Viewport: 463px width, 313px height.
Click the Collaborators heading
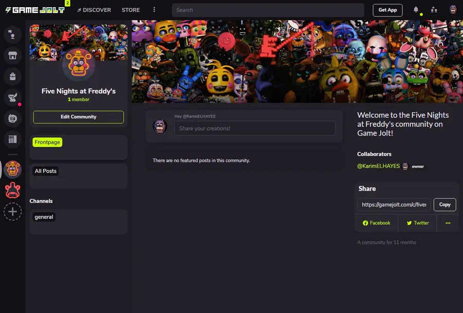click(374, 154)
